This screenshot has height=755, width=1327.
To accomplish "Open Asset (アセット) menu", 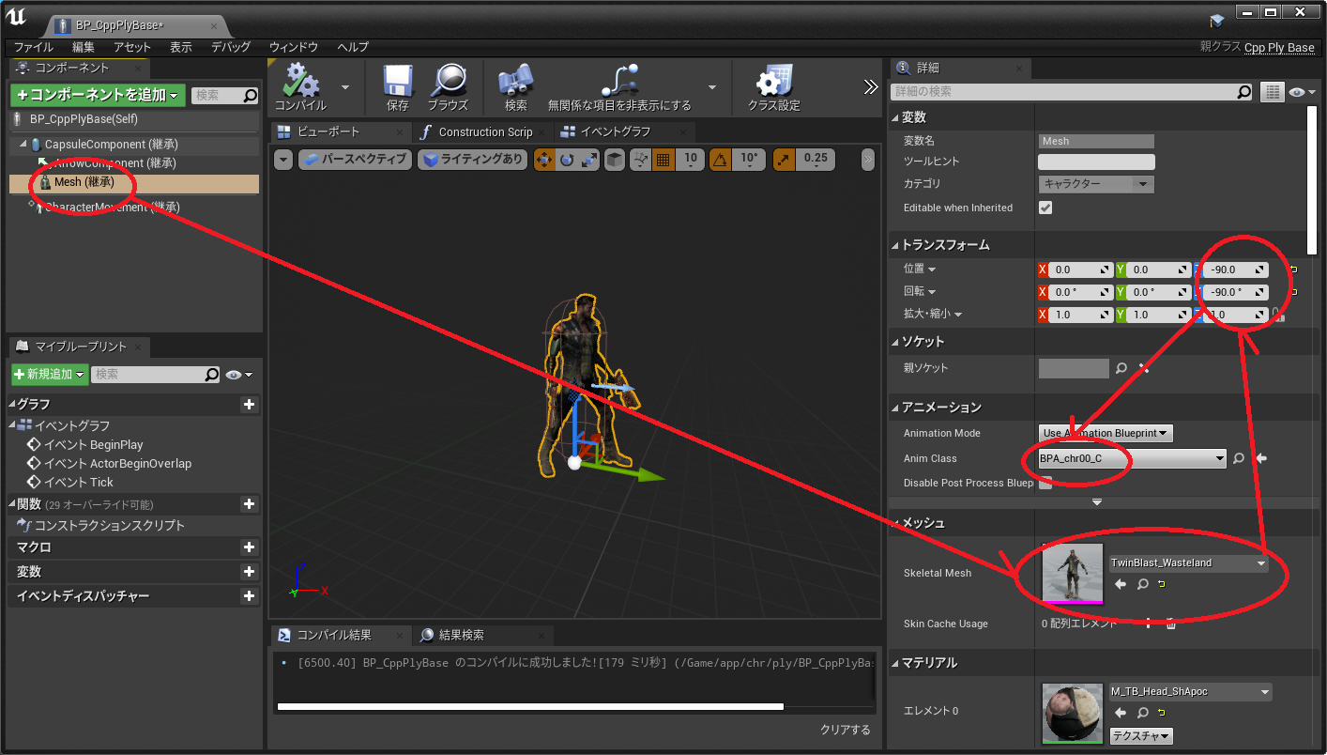I will (x=132, y=46).
